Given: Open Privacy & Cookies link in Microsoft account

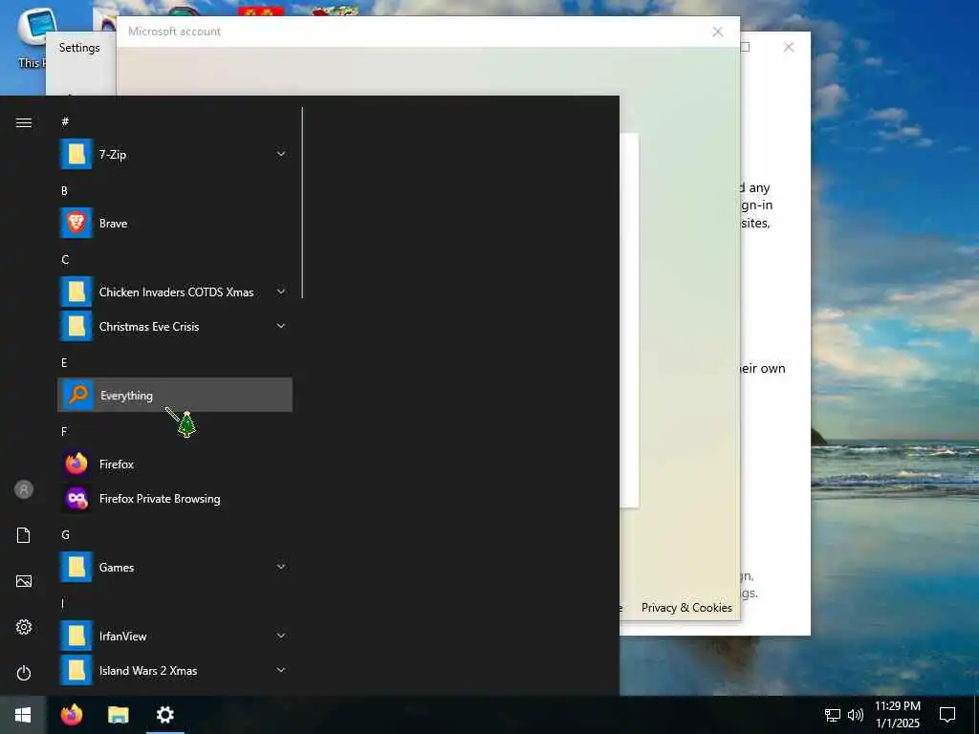Looking at the screenshot, I should tap(686, 607).
